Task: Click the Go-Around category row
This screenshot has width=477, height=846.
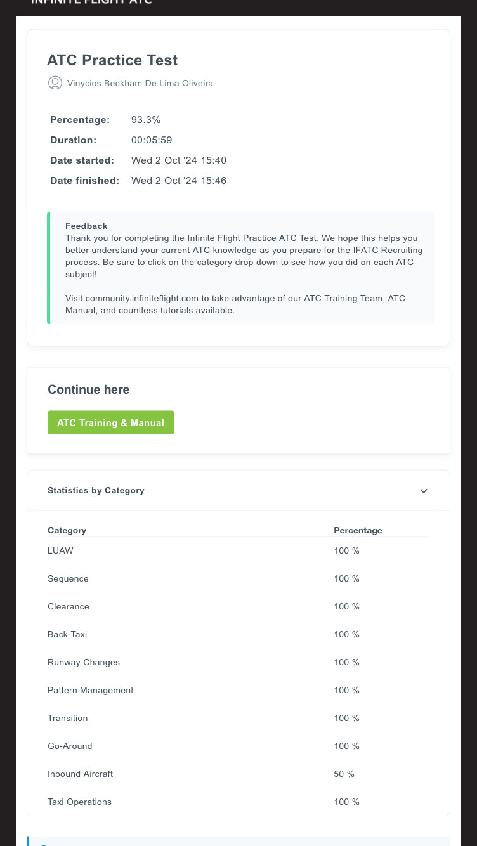Action: pyautogui.click(x=70, y=746)
